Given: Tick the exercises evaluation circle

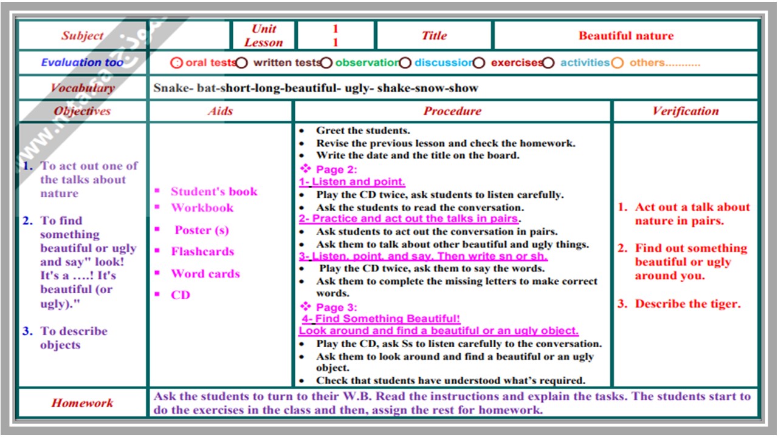Looking at the screenshot, I should coord(479,63).
